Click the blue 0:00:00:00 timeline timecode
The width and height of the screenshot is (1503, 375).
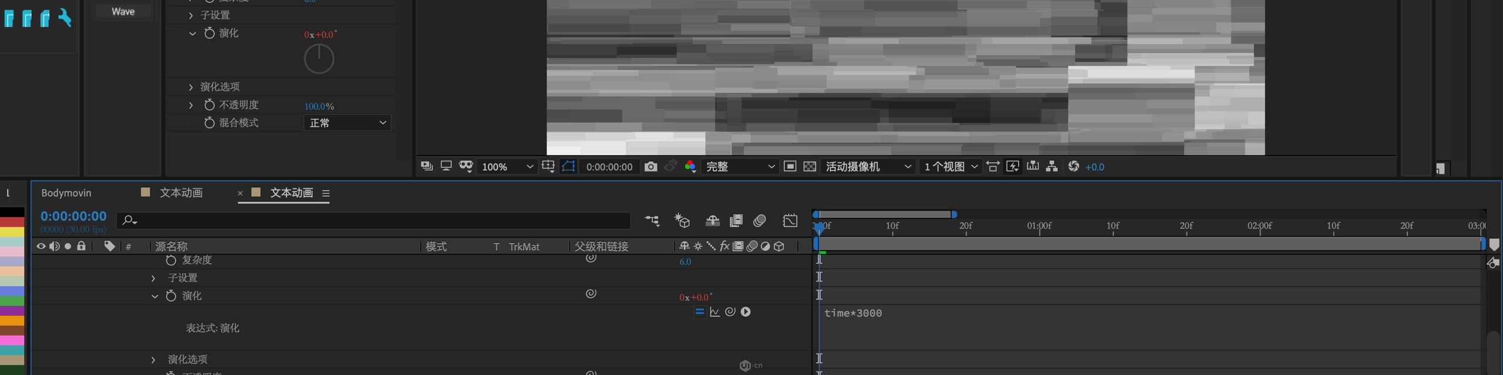pyautogui.click(x=73, y=216)
